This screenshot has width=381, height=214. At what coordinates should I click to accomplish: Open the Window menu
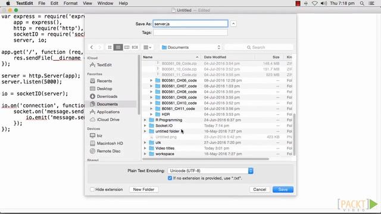tap(105, 3)
